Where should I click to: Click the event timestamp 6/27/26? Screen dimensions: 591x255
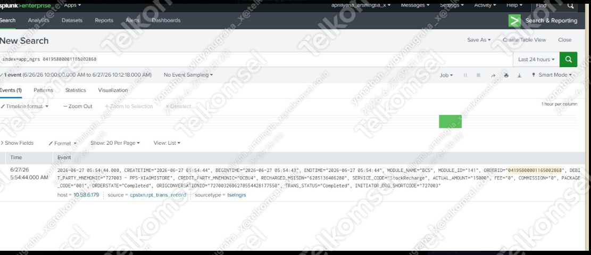pos(19,170)
